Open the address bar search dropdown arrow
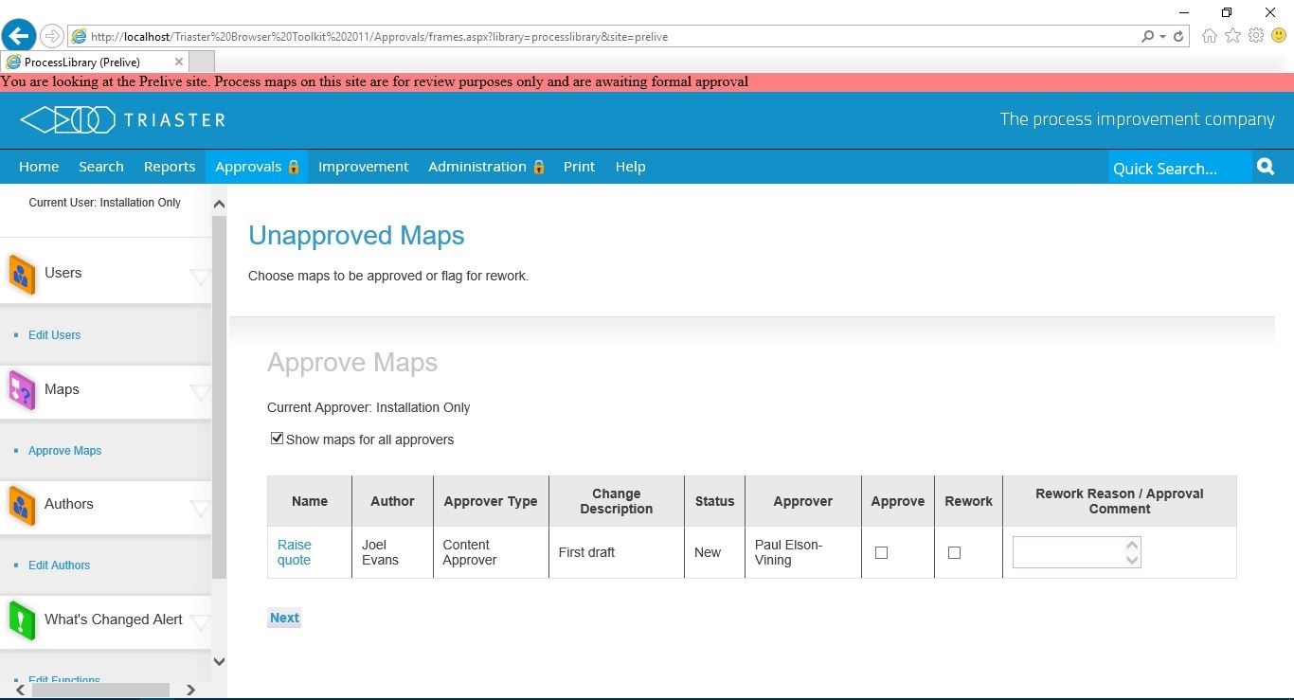This screenshot has height=700, width=1294. click(x=1162, y=36)
